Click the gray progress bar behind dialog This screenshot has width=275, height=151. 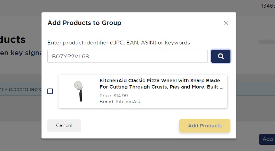267,42
